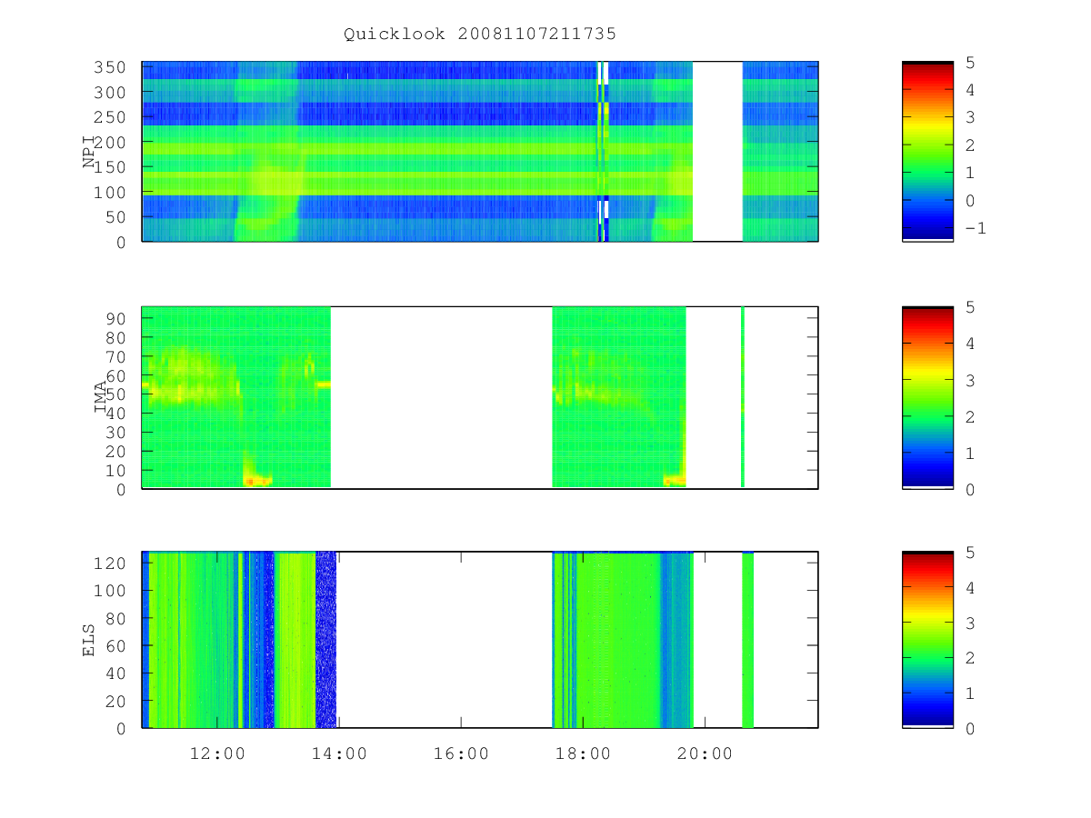Click the speckled blue noise band in ELS panel
This screenshot has width=1091, height=818.
tap(325, 640)
